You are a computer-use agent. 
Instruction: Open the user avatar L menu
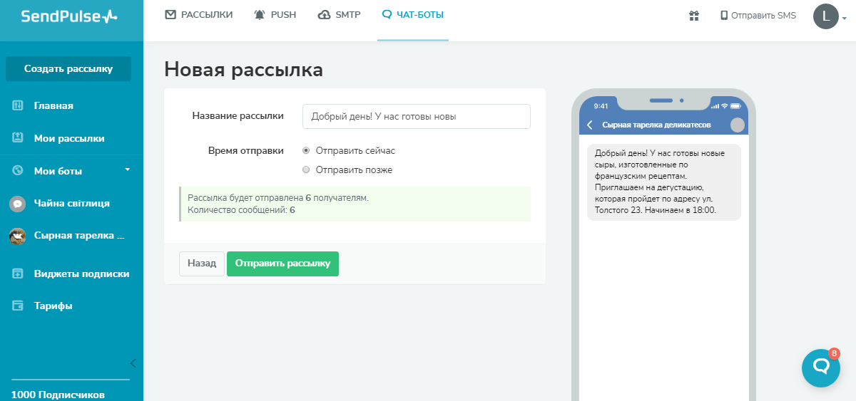830,16
